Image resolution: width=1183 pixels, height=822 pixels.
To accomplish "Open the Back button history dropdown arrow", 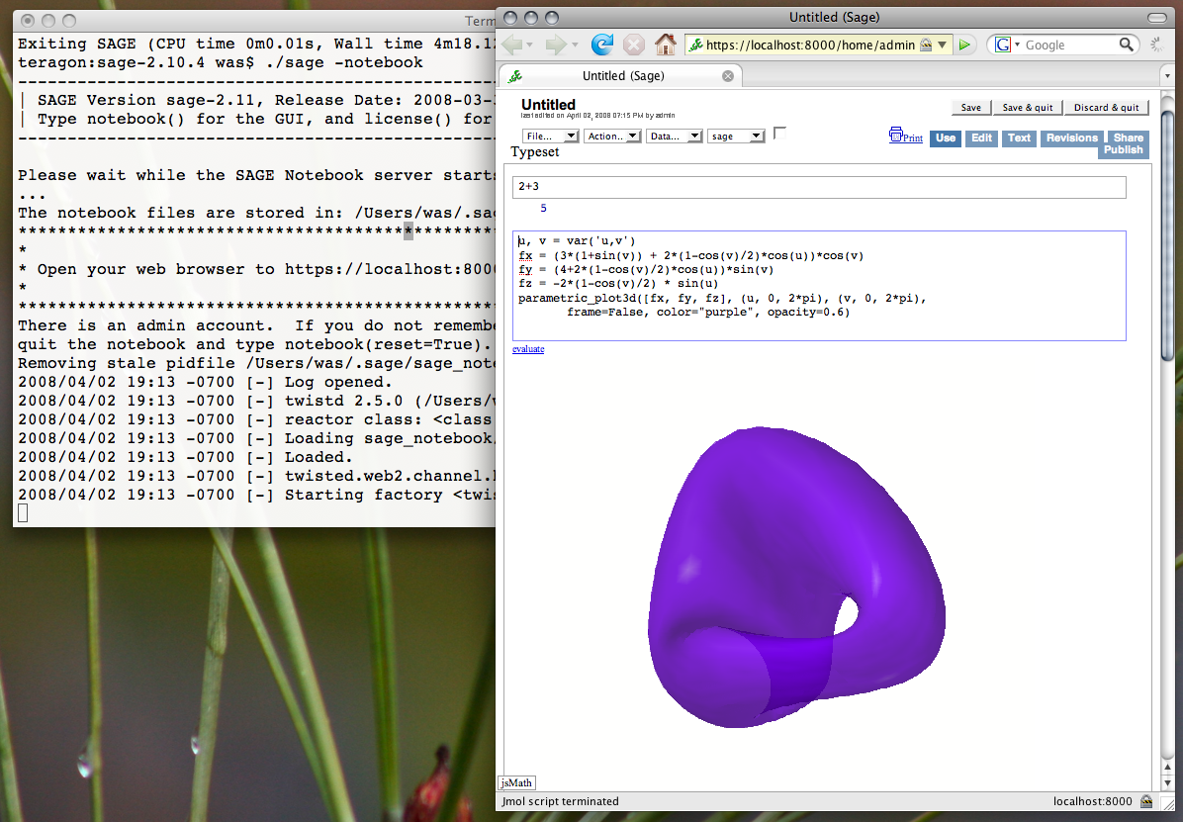I will click(x=529, y=46).
